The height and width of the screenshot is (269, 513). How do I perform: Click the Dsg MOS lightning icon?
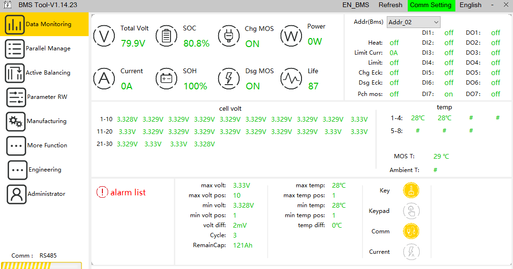(x=229, y=78)
